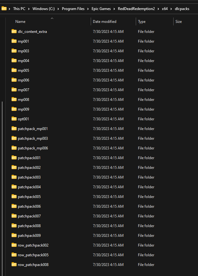Click the patchpack005 folder icon
The image size is (198, 276).
(x=14, y=196)
